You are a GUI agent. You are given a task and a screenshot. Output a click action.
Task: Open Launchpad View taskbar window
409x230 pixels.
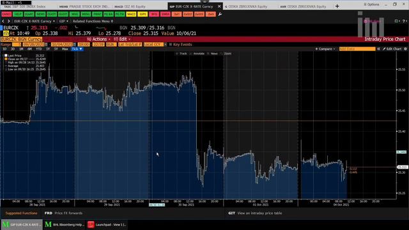pos(107,224)
